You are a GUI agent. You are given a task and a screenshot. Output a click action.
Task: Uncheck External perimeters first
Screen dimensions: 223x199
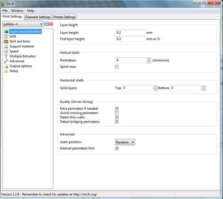[x=117, y=148]
